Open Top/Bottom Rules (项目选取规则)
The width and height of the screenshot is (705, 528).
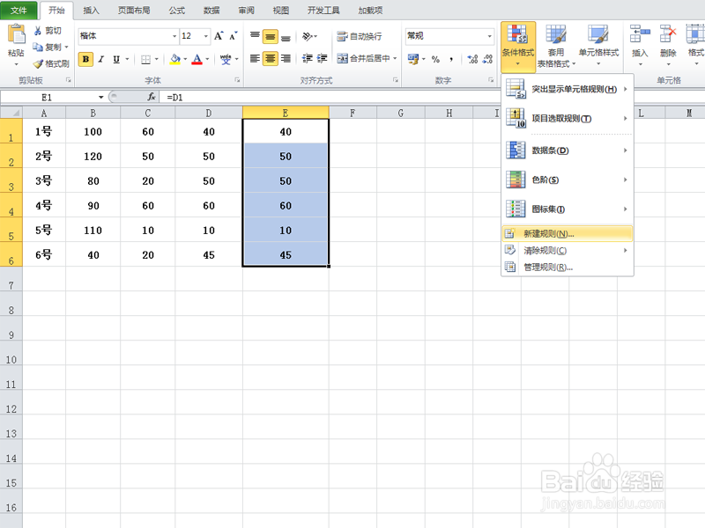click(x=568, y=119)
